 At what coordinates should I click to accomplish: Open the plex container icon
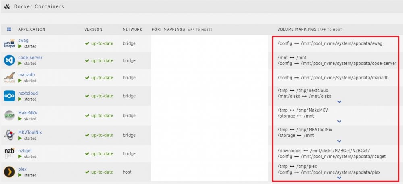9,172
